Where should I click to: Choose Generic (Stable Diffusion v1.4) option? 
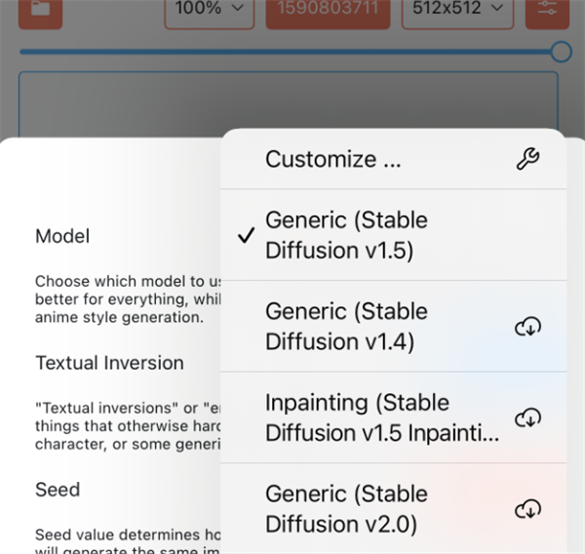(346, 327)
